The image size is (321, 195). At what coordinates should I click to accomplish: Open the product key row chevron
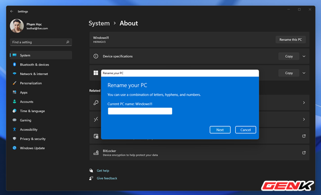304,103
